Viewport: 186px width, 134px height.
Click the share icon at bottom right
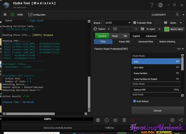tap(181, 120)
